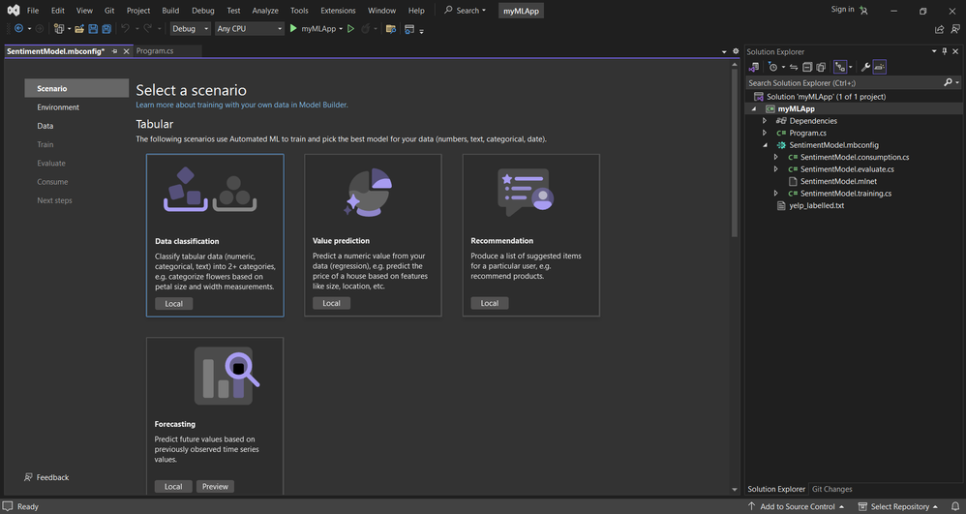Click Local button under Value prediction
This screenshot has height=514, width=966.
(331, 303)
